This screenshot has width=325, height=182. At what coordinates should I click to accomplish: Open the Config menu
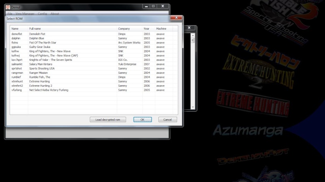(x=42, y=14)
